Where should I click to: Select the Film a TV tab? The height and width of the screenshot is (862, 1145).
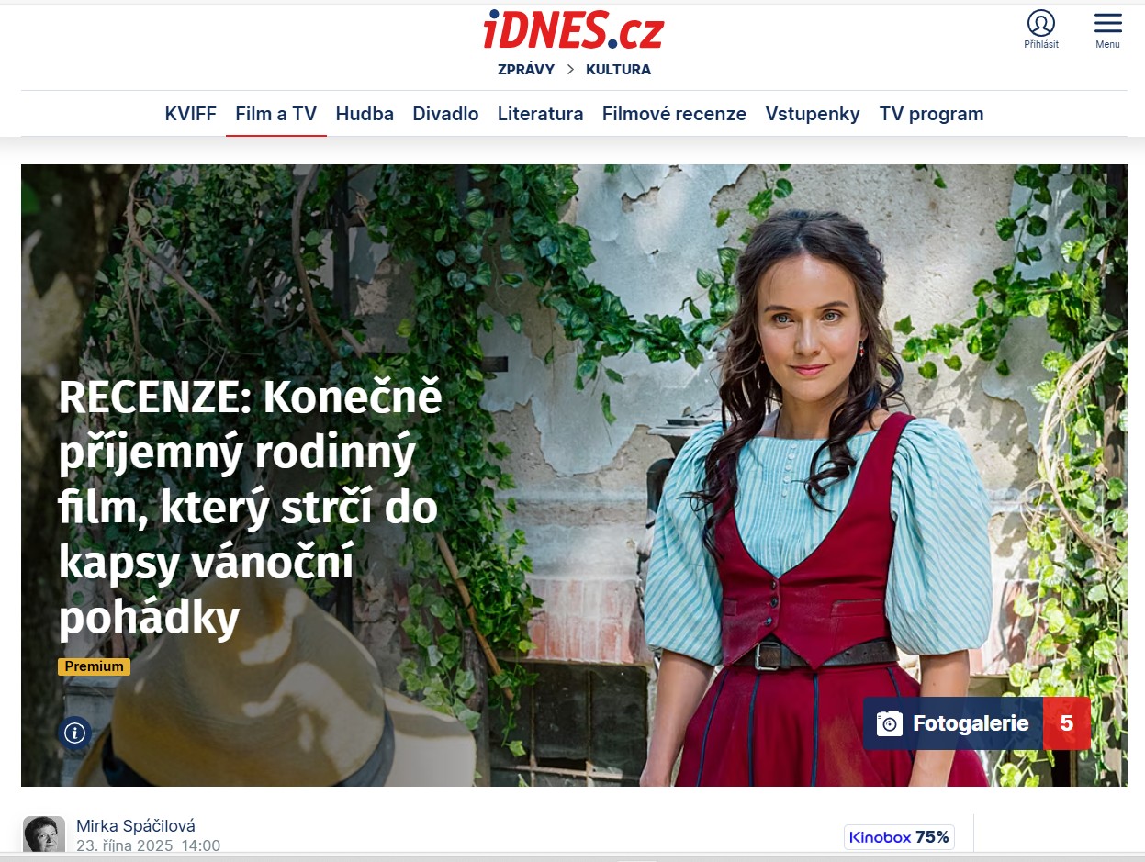(276, 114)
